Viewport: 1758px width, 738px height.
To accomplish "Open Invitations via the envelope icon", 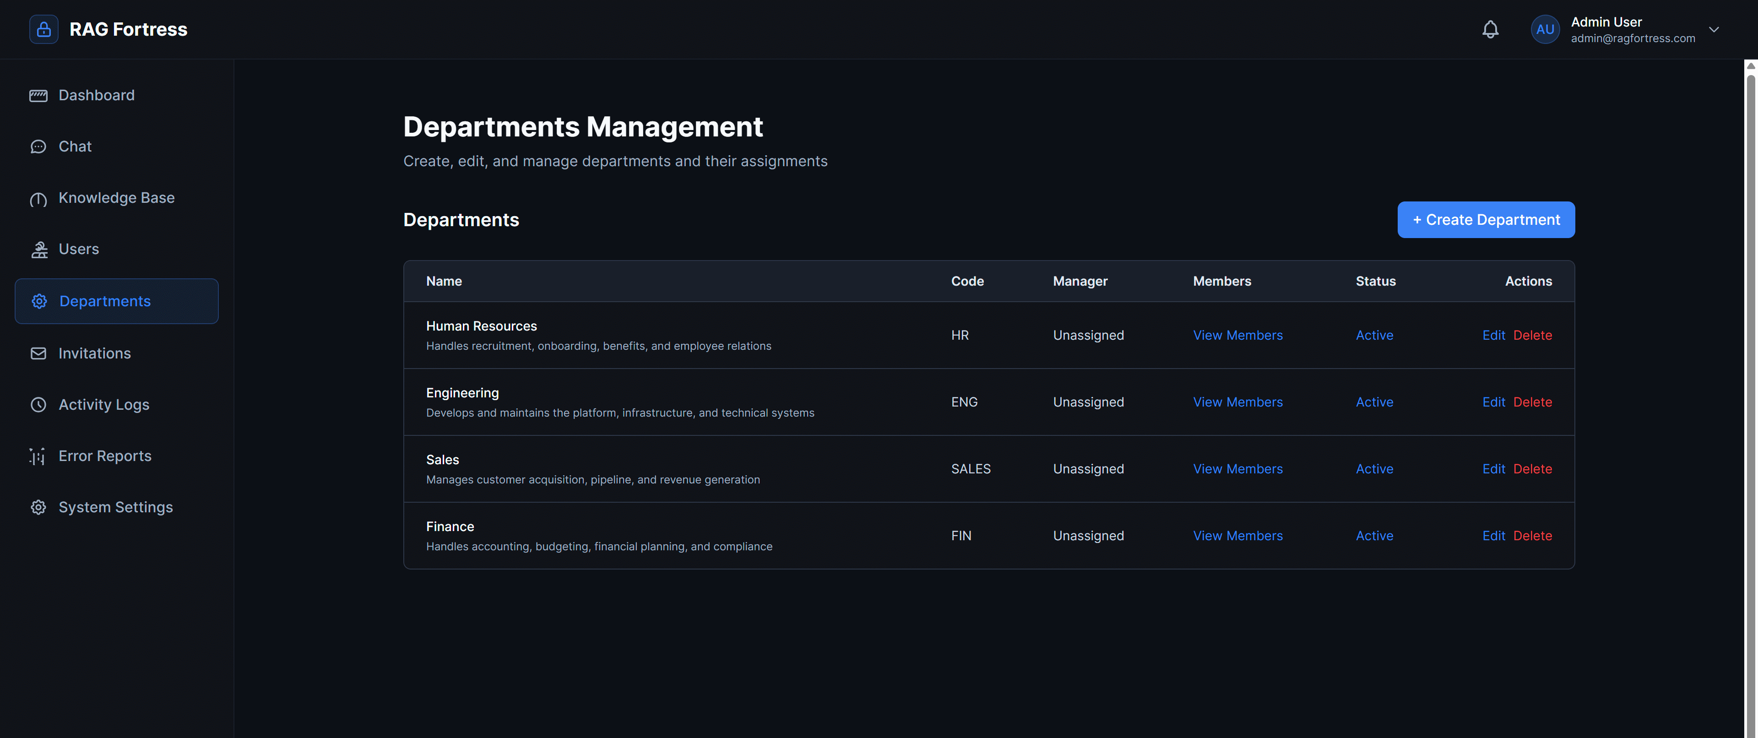I will coord(38,353).
